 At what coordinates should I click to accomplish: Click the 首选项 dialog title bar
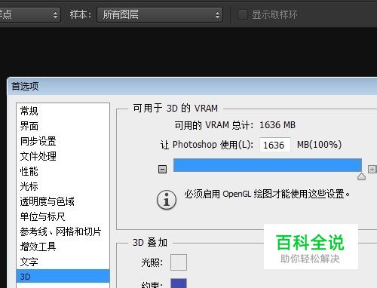[192, 86]
